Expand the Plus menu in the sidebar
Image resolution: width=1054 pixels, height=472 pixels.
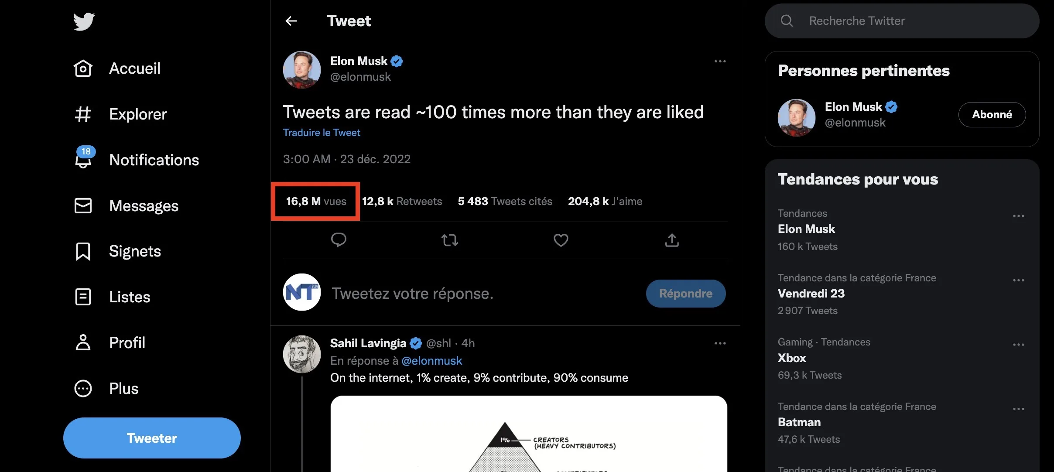pyautogui.click(x=106, y=389)
